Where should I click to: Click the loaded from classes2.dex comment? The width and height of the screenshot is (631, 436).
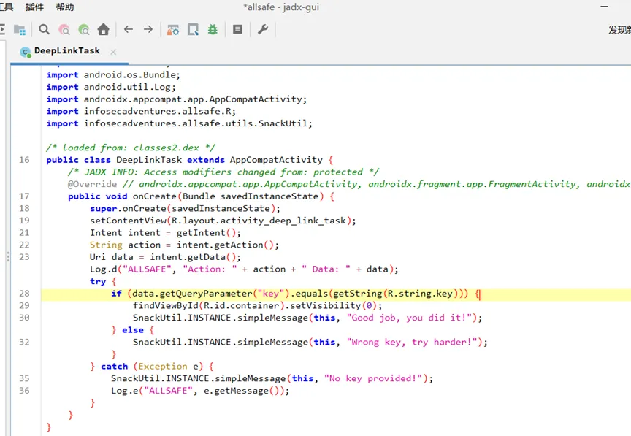pyautogui.click(x=131, y=148)
